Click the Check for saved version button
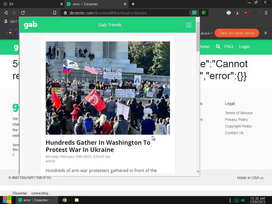Screen dimensions: 272x204 (237, 33)
